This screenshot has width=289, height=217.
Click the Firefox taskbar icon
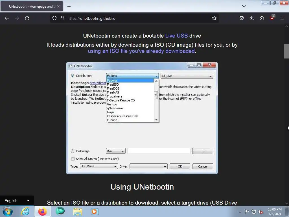tap(43, 211)
